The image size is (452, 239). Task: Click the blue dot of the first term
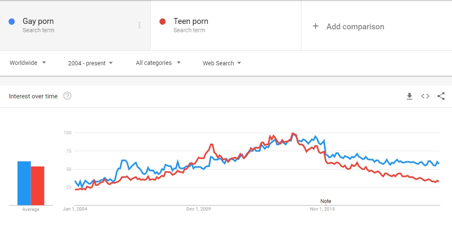11,22
